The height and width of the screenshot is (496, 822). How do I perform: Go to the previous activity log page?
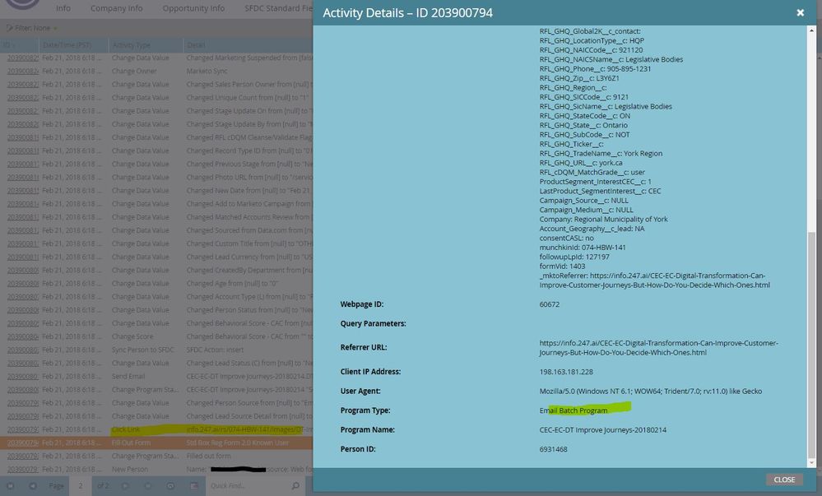tap(33, 485)
